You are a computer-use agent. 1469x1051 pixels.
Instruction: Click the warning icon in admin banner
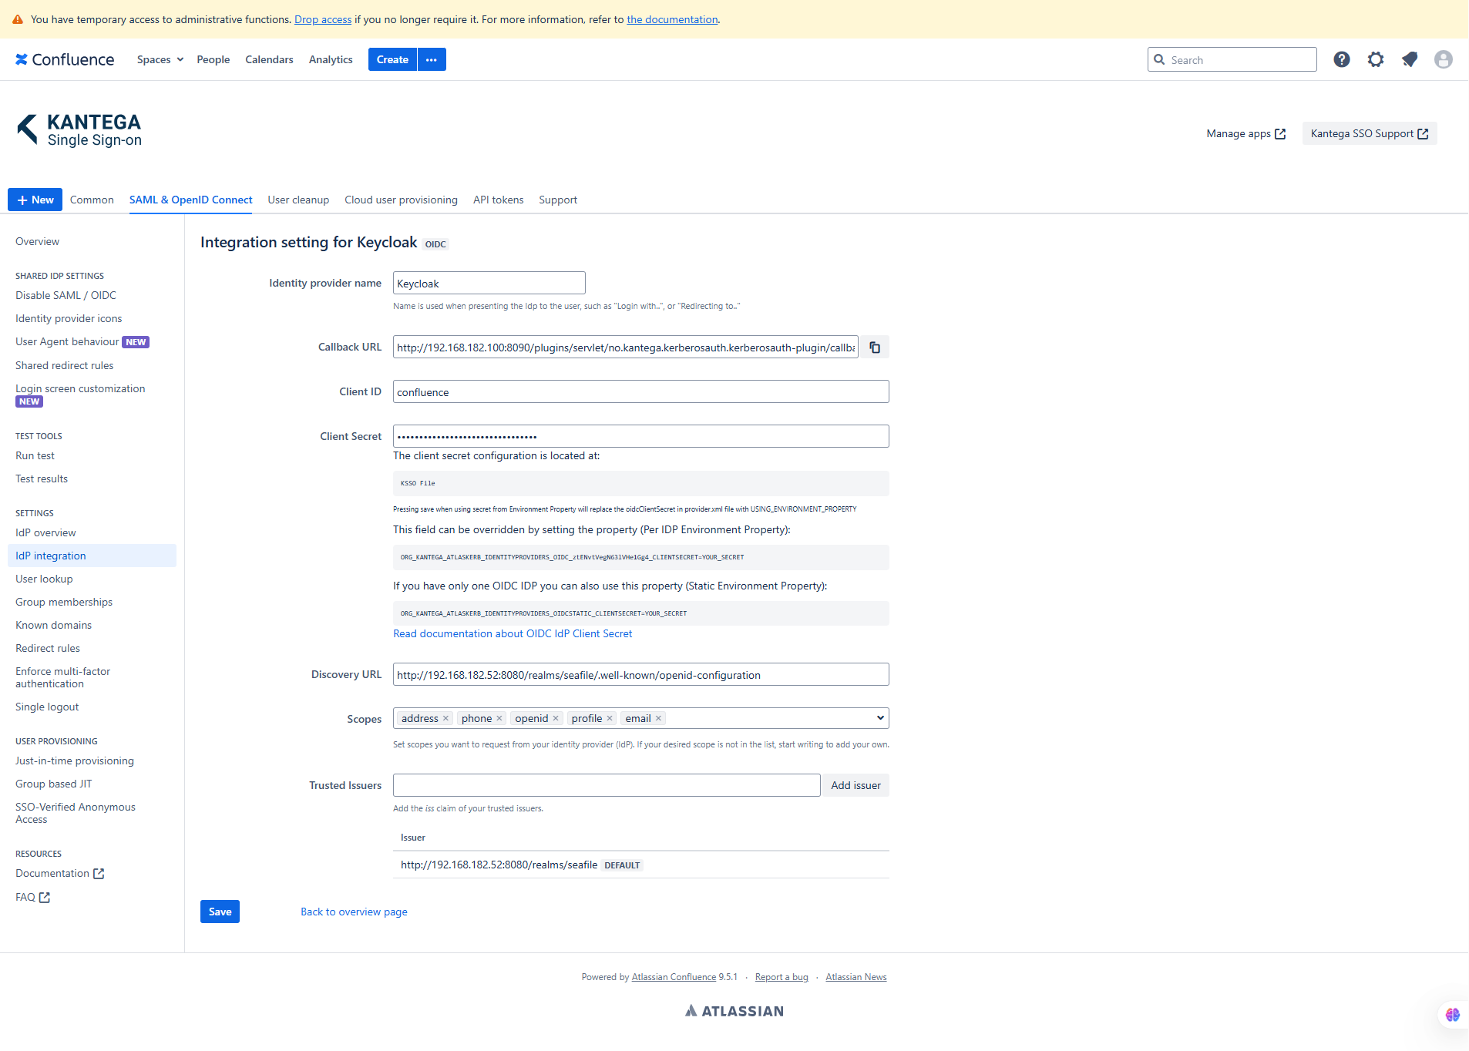pos(18,19)
